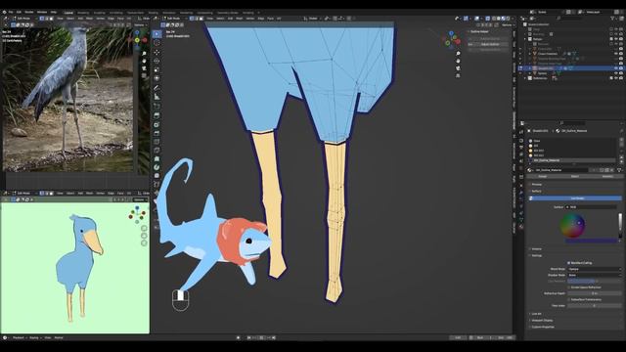
Task: Open Blend Mode dropdown
Action: [x=595, y=269]
